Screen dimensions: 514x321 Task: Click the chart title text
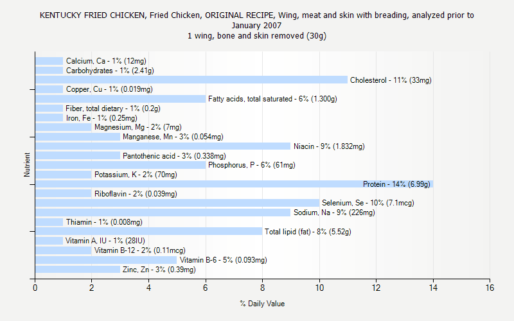257,25
